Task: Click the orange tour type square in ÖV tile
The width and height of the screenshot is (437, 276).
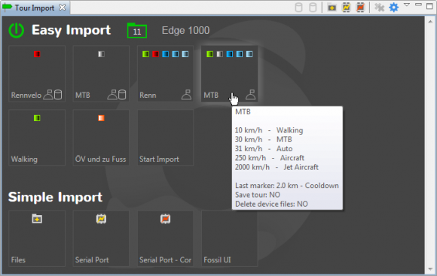Action: click(101, 118)
